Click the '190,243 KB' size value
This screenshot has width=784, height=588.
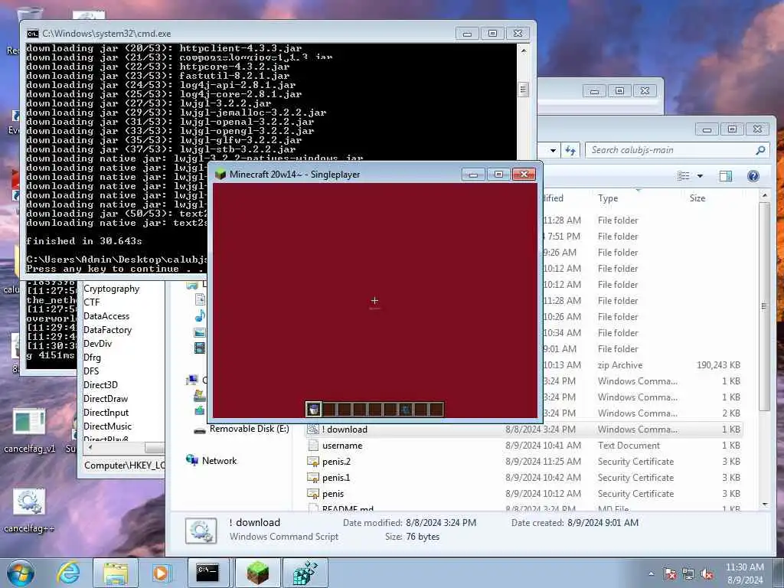pyautogui.click(x=718, y=365)
